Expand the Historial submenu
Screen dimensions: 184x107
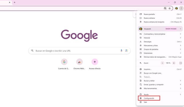point(160,38)
